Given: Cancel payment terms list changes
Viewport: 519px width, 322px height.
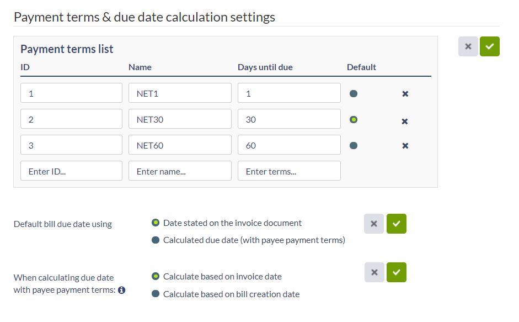Looking at the screenshot, I should click(x=468, y=46).
